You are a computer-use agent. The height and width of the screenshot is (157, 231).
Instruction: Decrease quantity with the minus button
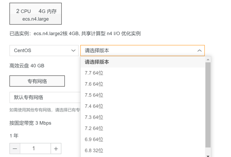[x=15, y=149]
